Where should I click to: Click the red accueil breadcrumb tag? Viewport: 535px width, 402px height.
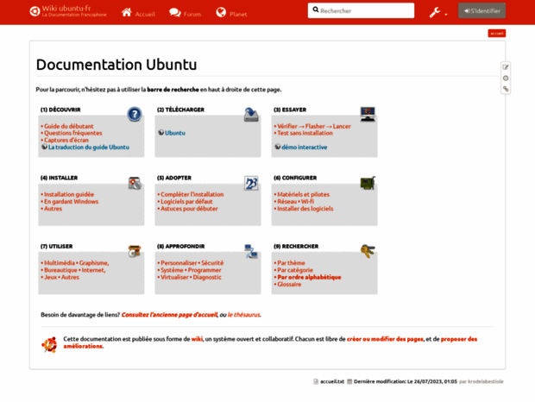[x=497, y=33]
